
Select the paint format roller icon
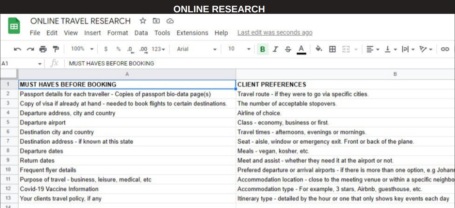point(56,49)
